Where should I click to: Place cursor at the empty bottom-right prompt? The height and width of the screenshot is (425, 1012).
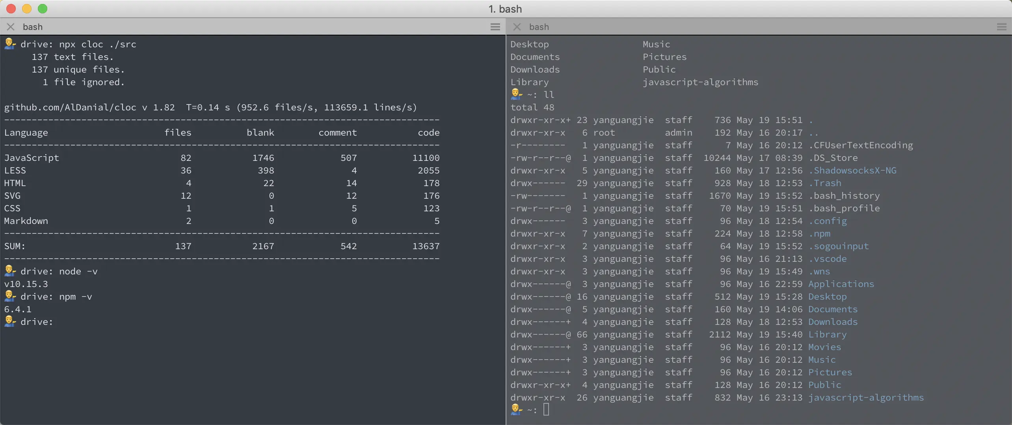(x=547, y=410)
